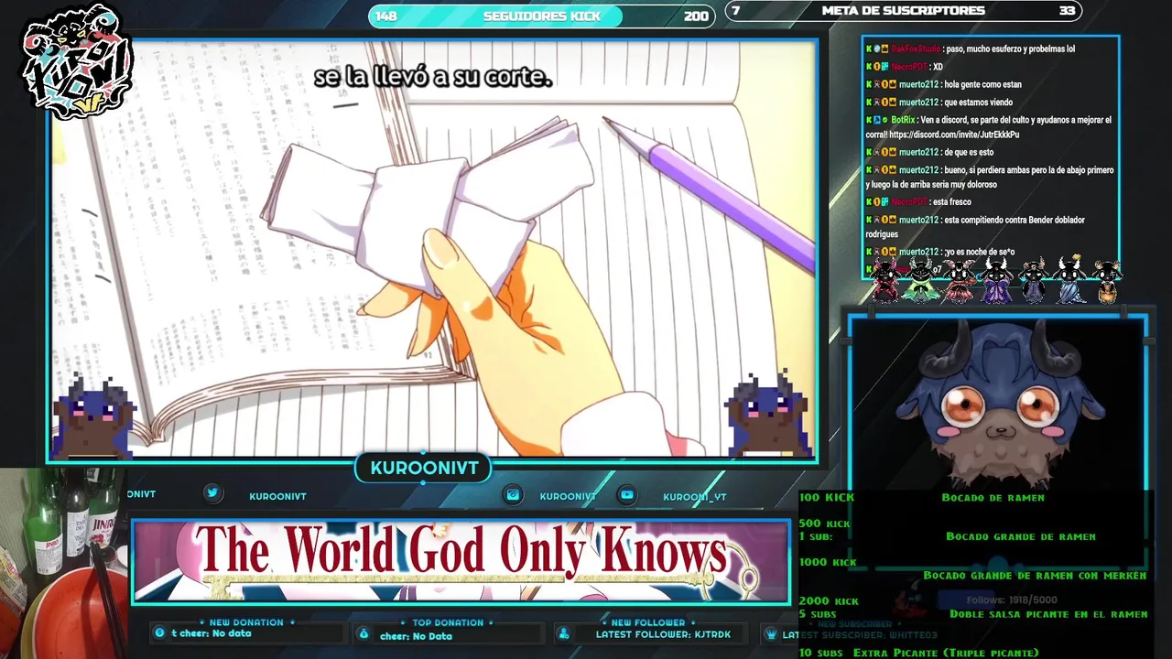Click the subtitle 'se la llevó a su corte.'

(433, 77)
